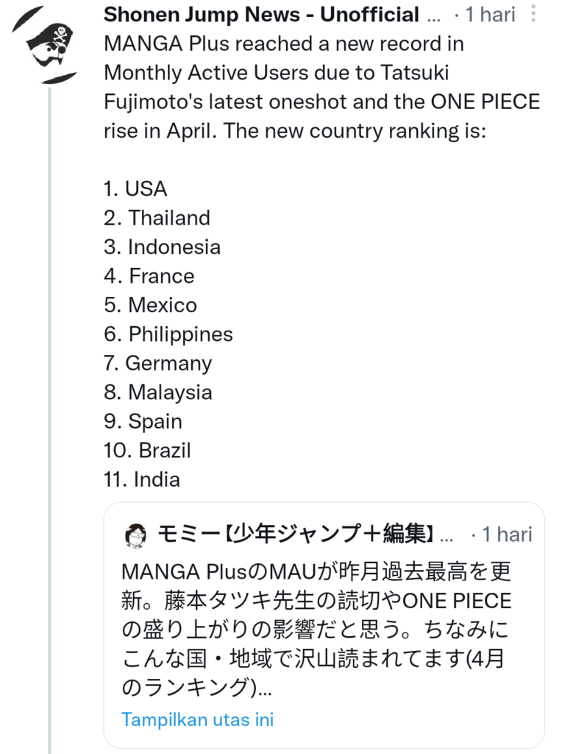Open the Shonen Jump News - Unofficial profile name
The height and width of the screenshot is (754, 562).
[262, 14]
